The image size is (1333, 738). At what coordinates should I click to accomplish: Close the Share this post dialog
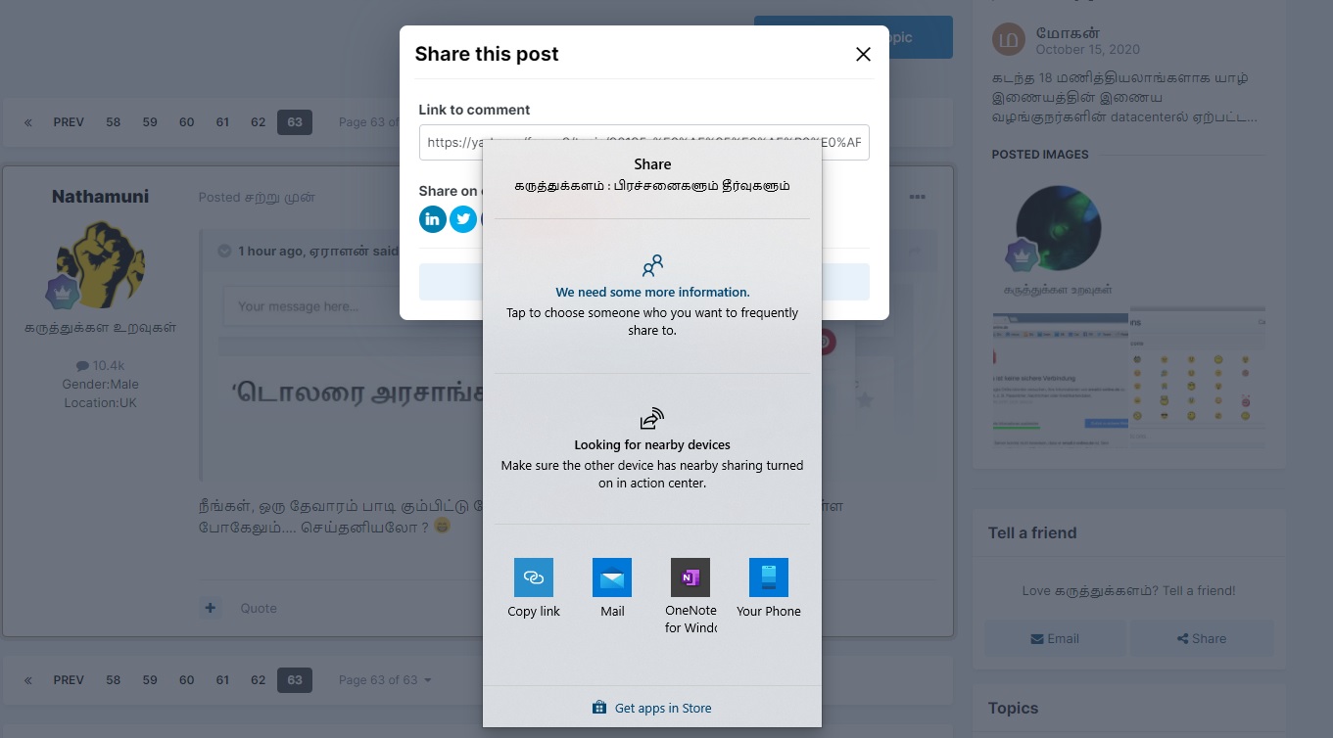coord(863,55)
